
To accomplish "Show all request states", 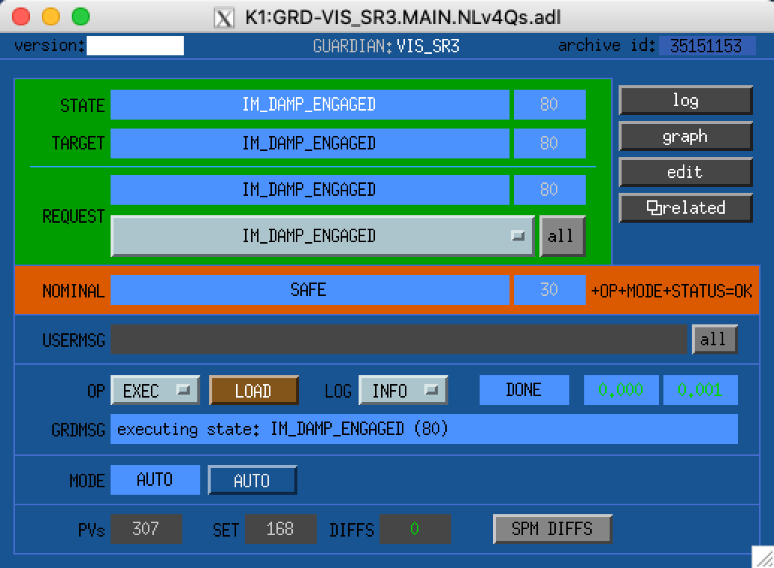I will (561, 236).
